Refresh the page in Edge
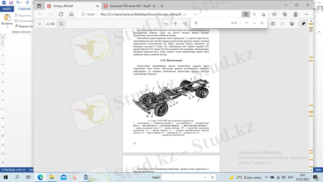The width and height of the screenshot is (323, 182). click(61, 14)
